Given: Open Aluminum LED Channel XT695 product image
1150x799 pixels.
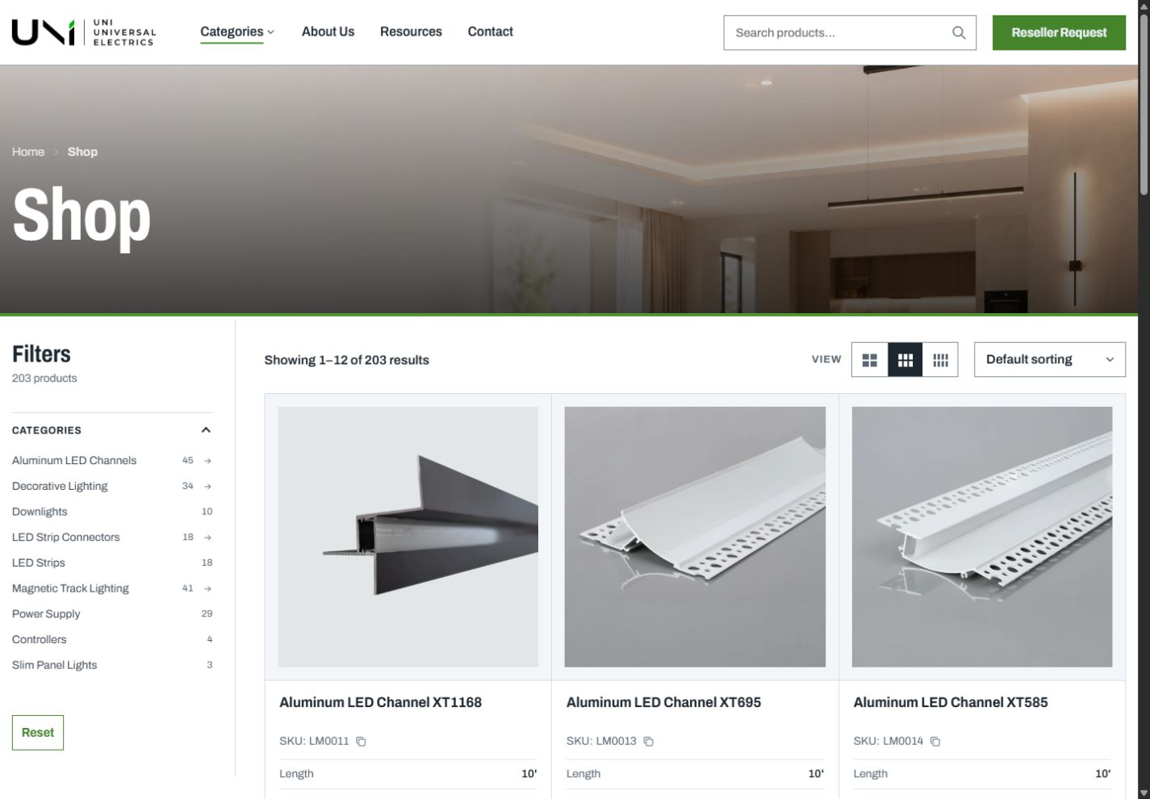Looking at the screenshot, I should (x=695, y=537).
